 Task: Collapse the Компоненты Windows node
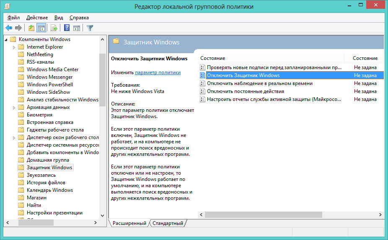(6, 39)
